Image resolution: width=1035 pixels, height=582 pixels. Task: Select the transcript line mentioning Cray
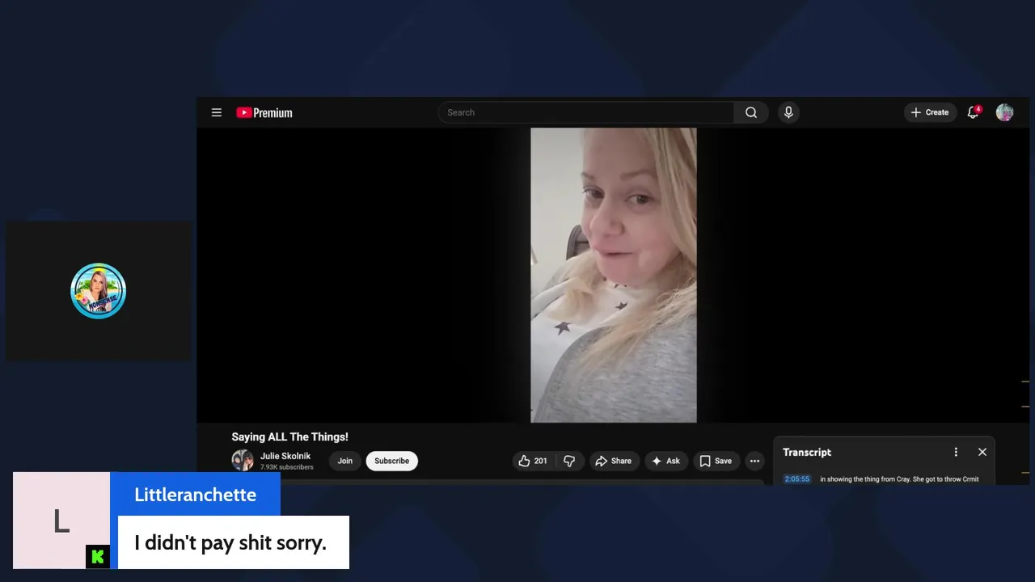(899, 479)
